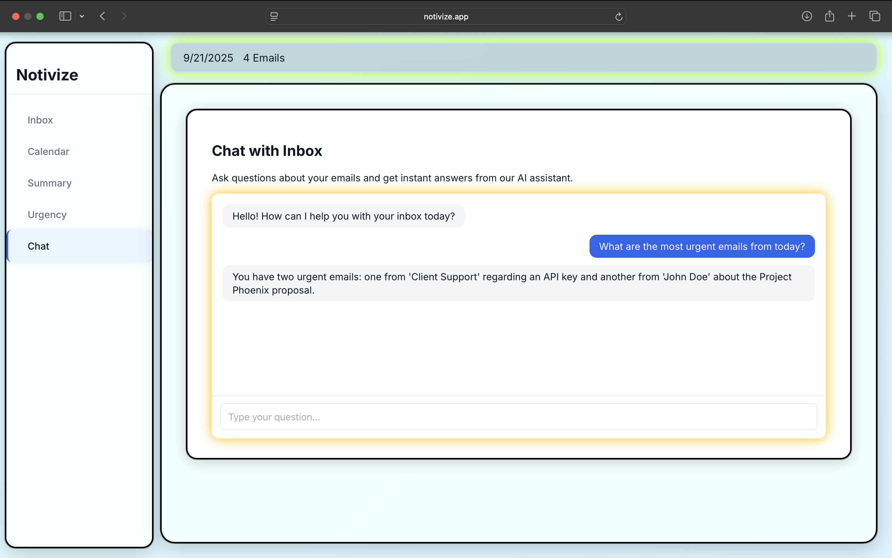
Task: Reload the notivize.app page
Action: 618,17
